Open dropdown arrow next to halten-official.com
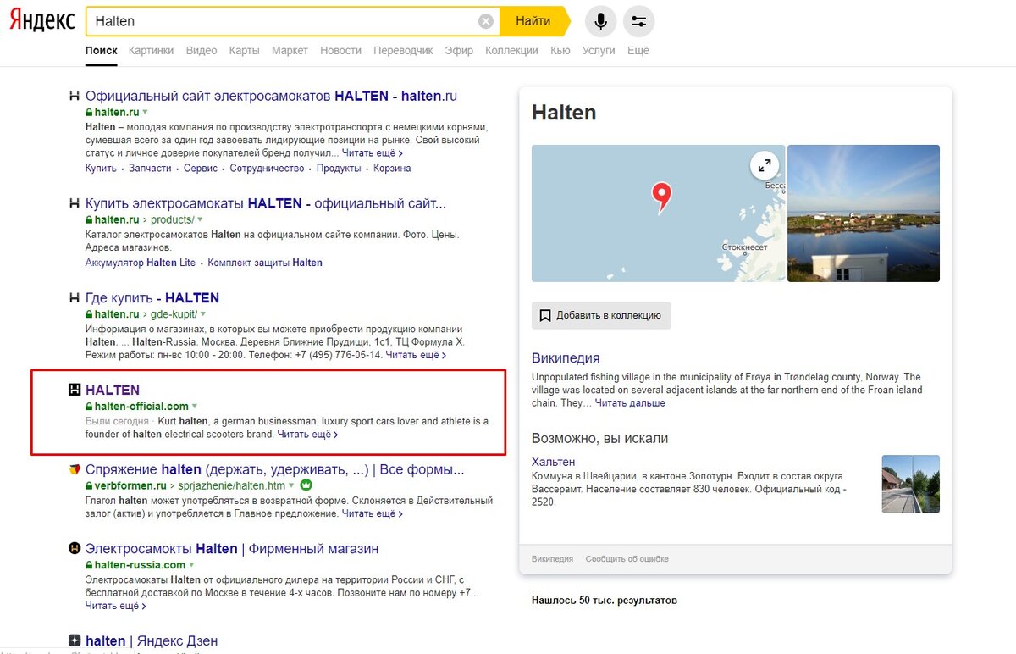The width and height of the screenshot is (1016, 654). coord(195,407)
